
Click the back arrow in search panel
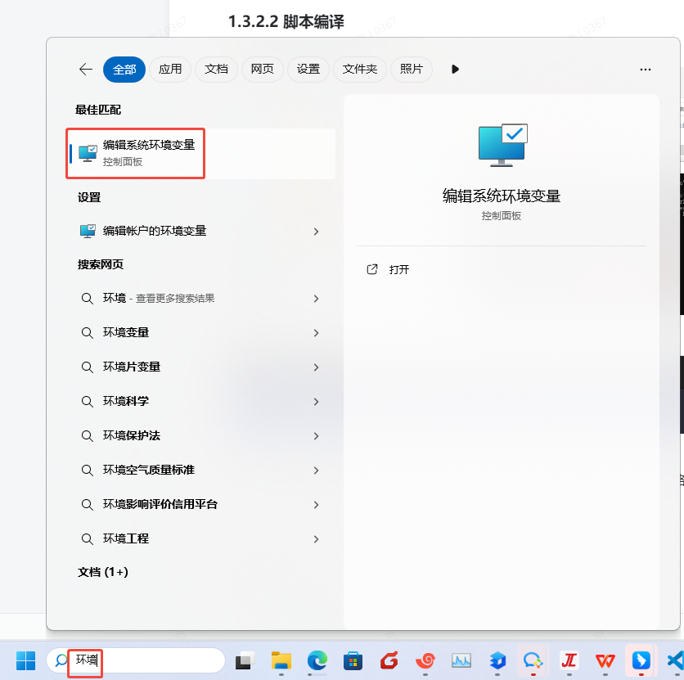click(86, 69)
